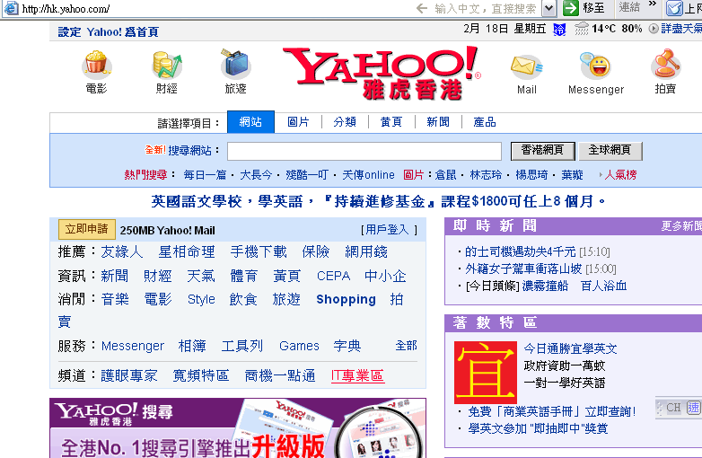Launch the Messenger smiley icon

tap(596, 66)
